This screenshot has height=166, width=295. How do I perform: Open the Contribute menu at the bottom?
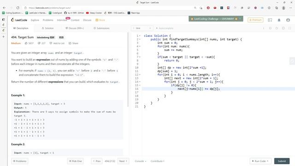[x=158, y=161]
